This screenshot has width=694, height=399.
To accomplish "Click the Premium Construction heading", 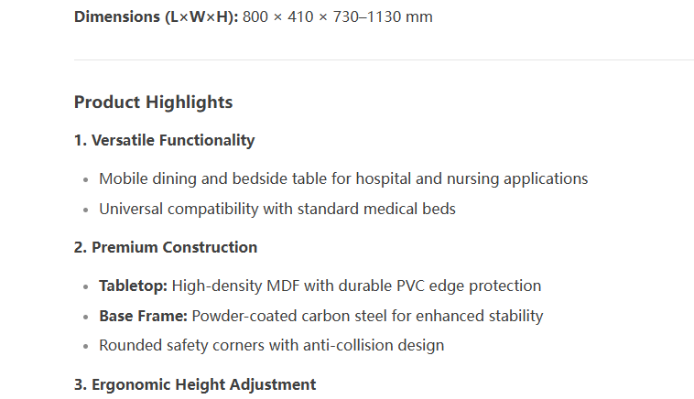I will (x=166, y=247).
